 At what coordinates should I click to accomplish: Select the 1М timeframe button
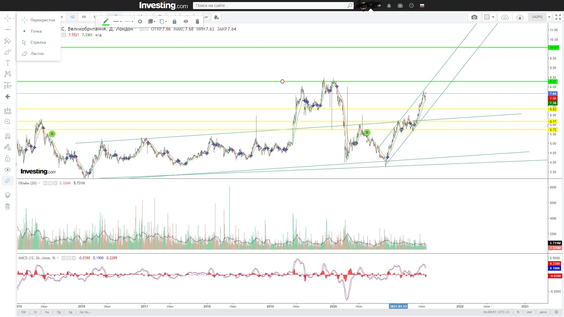click(x=84, y=17)
